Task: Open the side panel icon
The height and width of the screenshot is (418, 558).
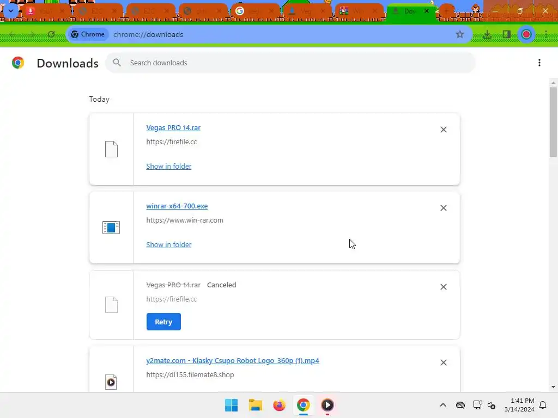Action: tap(507, 34)
